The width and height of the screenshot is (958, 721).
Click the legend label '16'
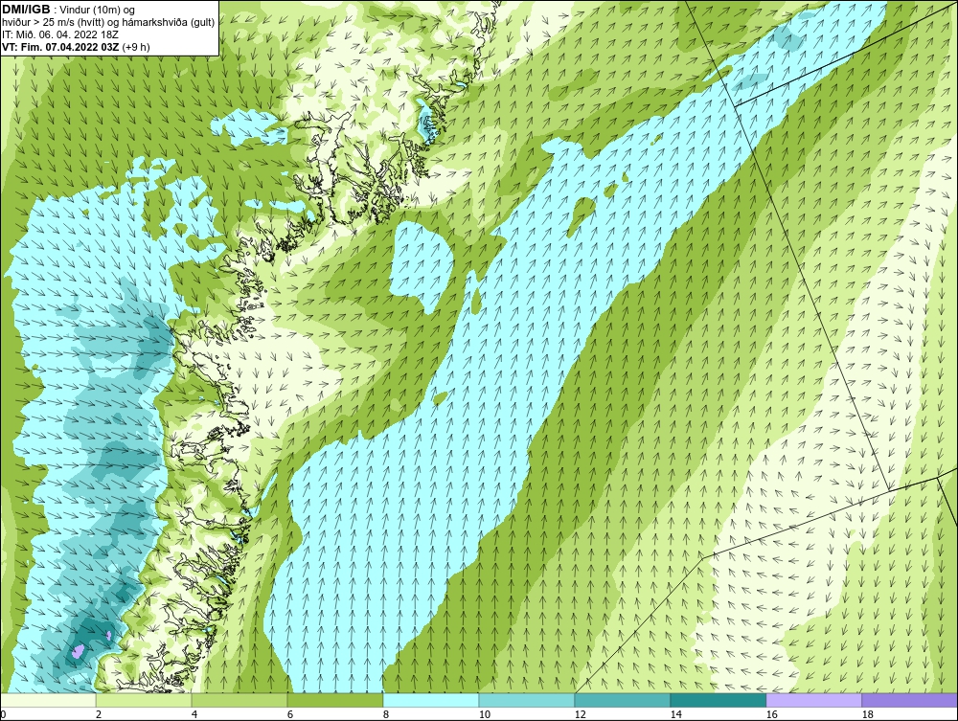pos(771,714)
